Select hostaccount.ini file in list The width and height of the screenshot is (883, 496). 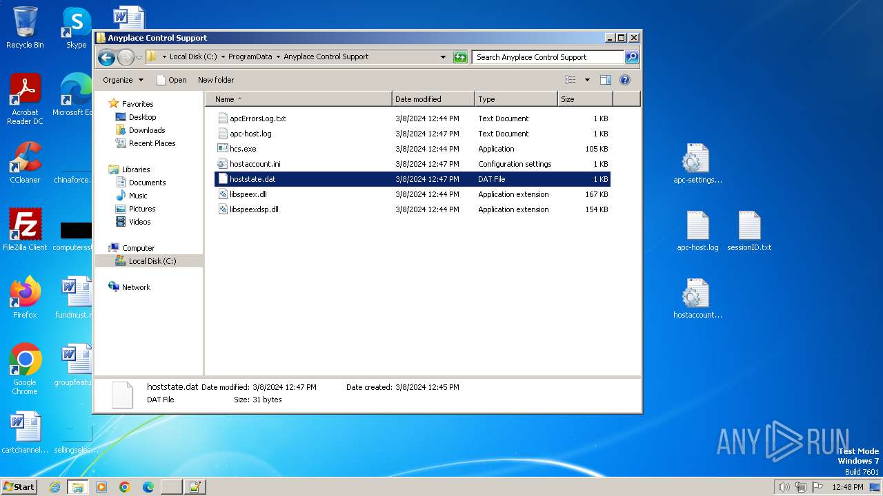[x=413, y=164]
